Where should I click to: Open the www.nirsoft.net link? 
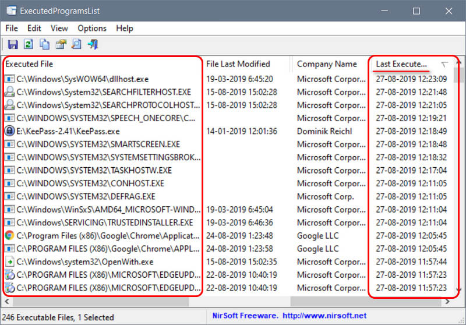(x=324, y=316)
